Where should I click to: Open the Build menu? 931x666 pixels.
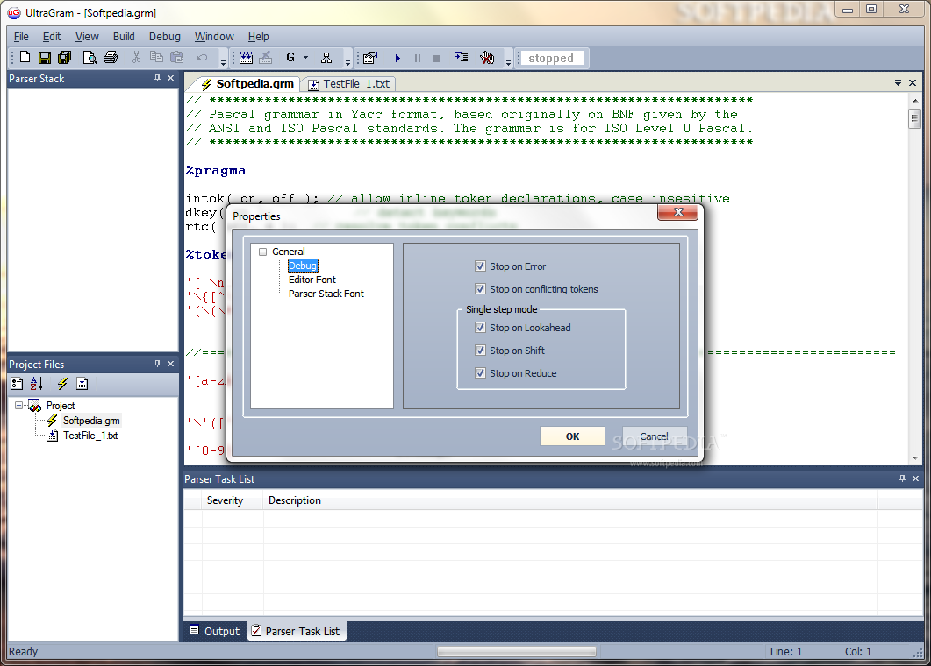point(124,36)
